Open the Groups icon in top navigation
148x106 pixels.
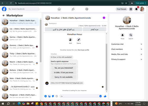click(87, 9)
